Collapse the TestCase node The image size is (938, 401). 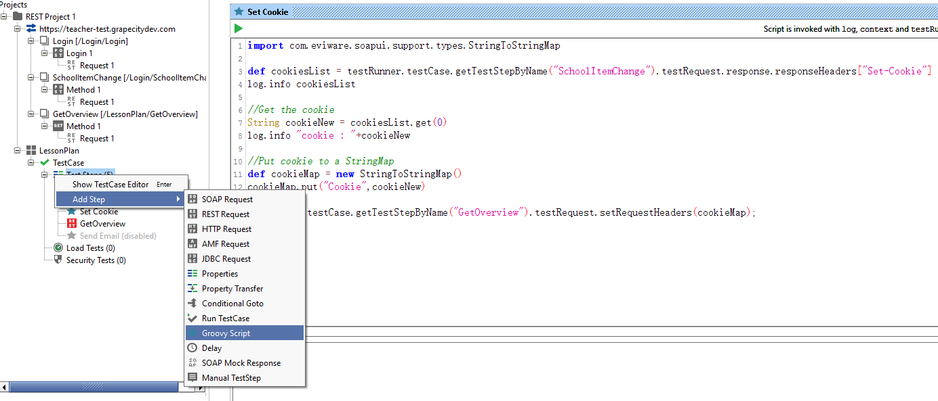pos(32,162)
